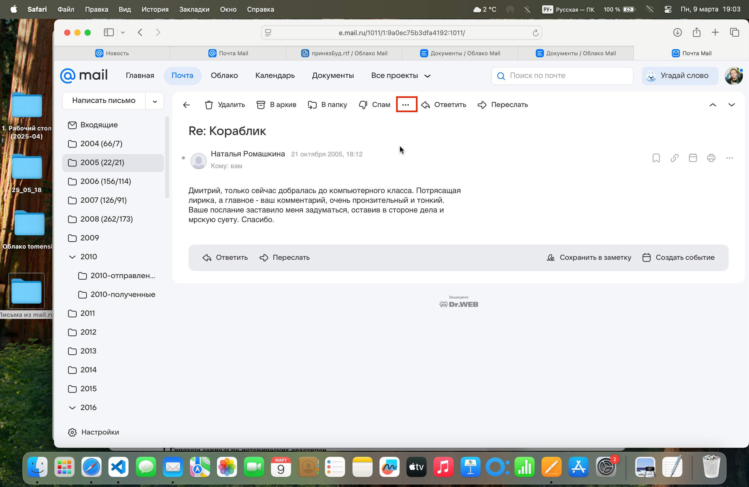Toggle the Safari sidebar panel
The width and height of the screenshot is (749, 487).
click(x=109, y=32)
